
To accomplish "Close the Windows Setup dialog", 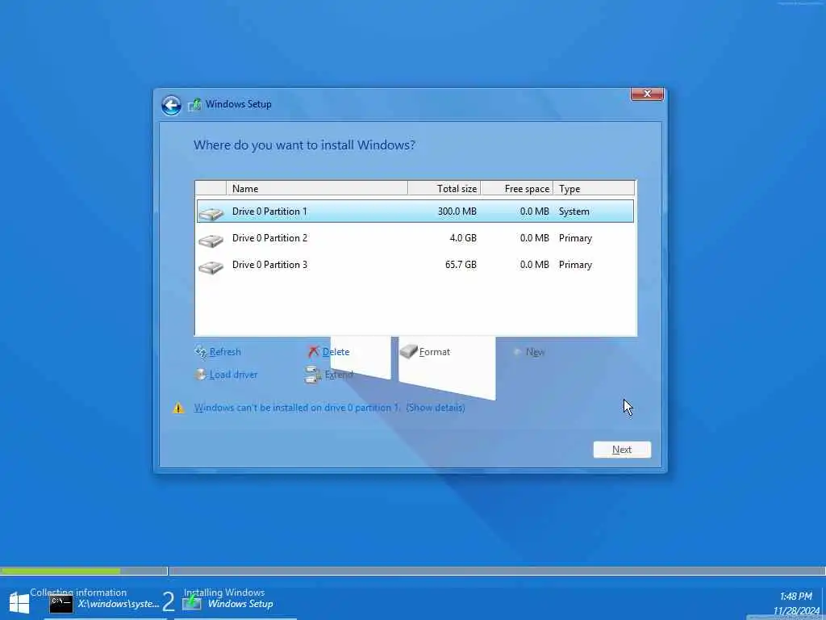I will [x=647, y=94].
